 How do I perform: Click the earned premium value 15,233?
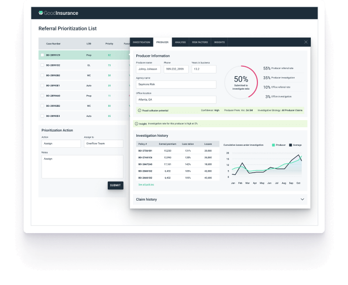(167, 151)
